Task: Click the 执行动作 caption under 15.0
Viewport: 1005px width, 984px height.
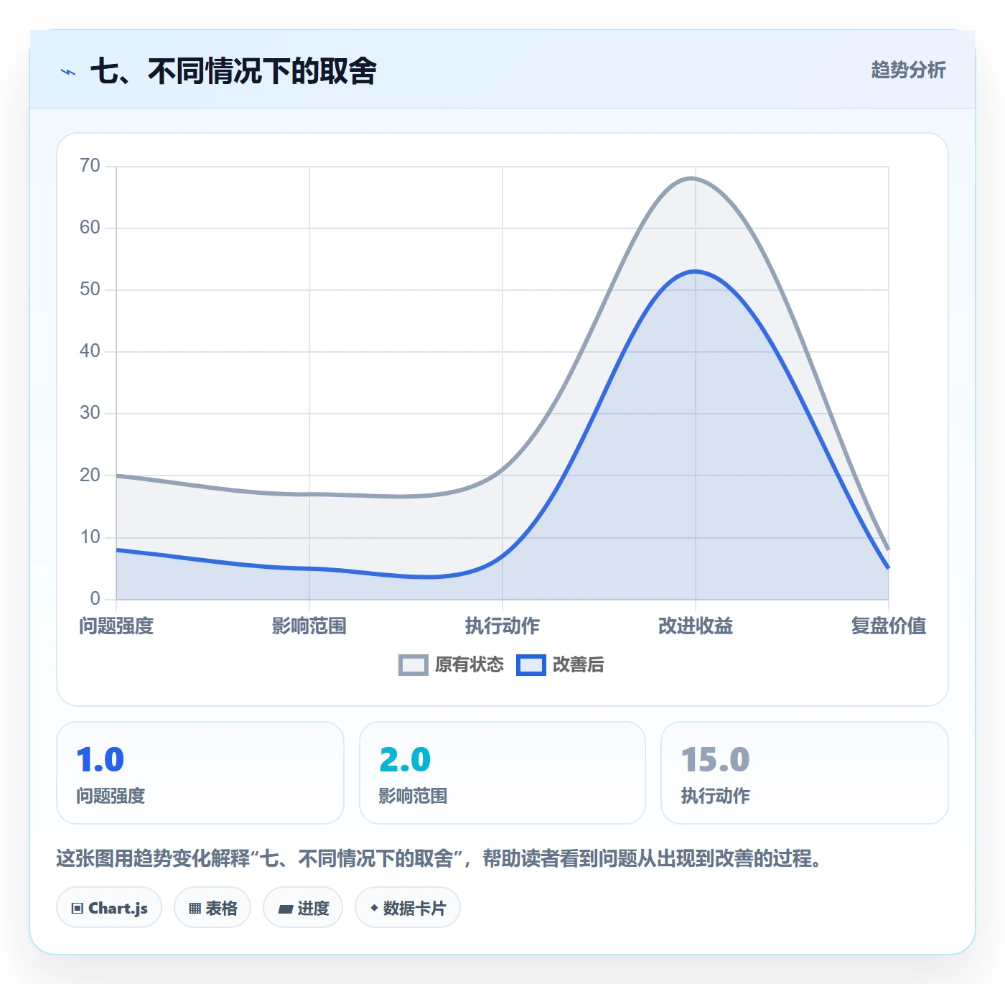Action: (716, 796)
